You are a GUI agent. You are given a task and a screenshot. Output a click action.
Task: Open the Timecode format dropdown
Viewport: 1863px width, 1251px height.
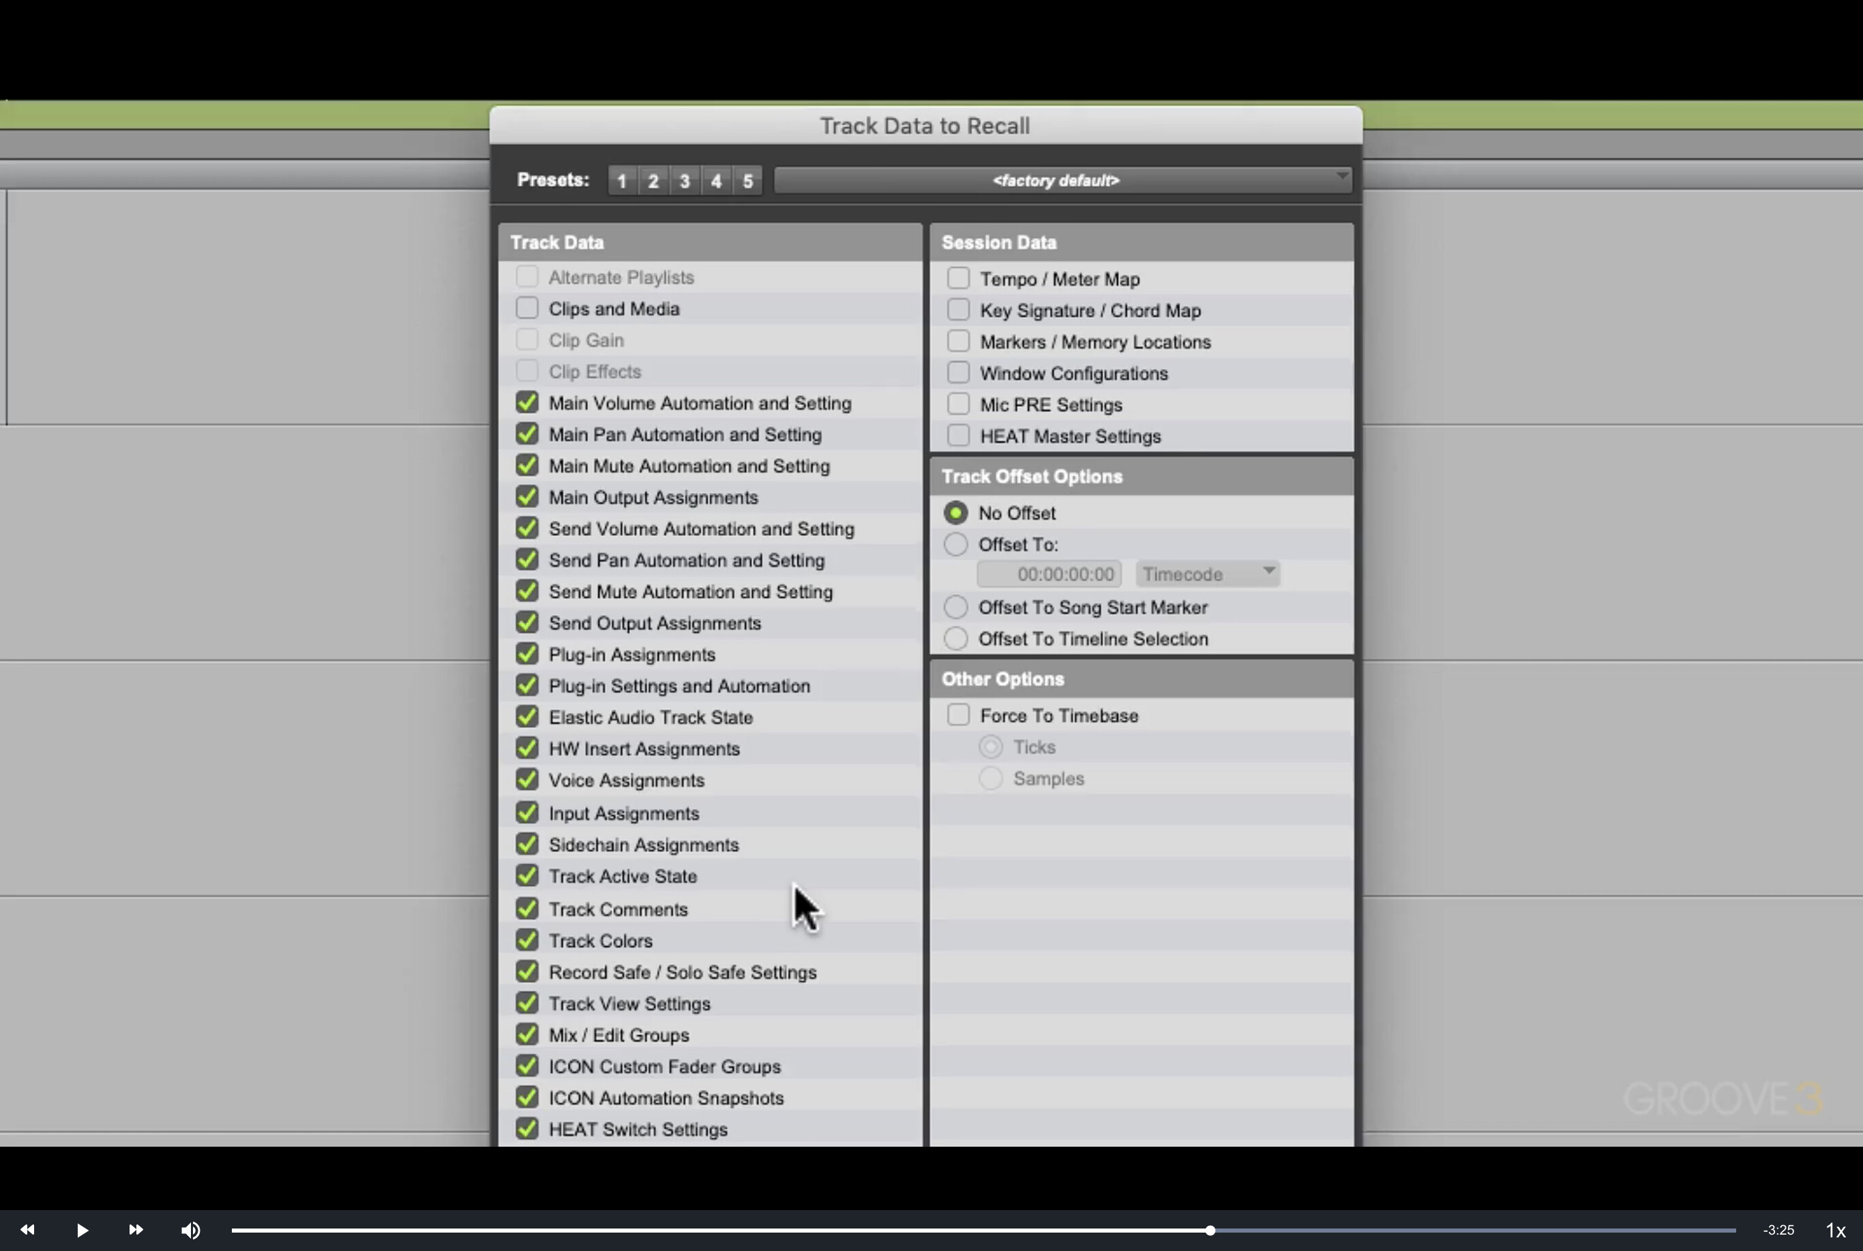[1207, 573]
